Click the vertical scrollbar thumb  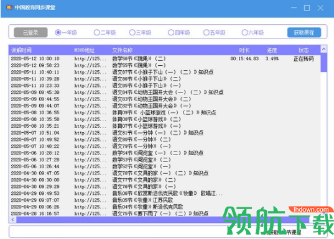tap(323, 62)
